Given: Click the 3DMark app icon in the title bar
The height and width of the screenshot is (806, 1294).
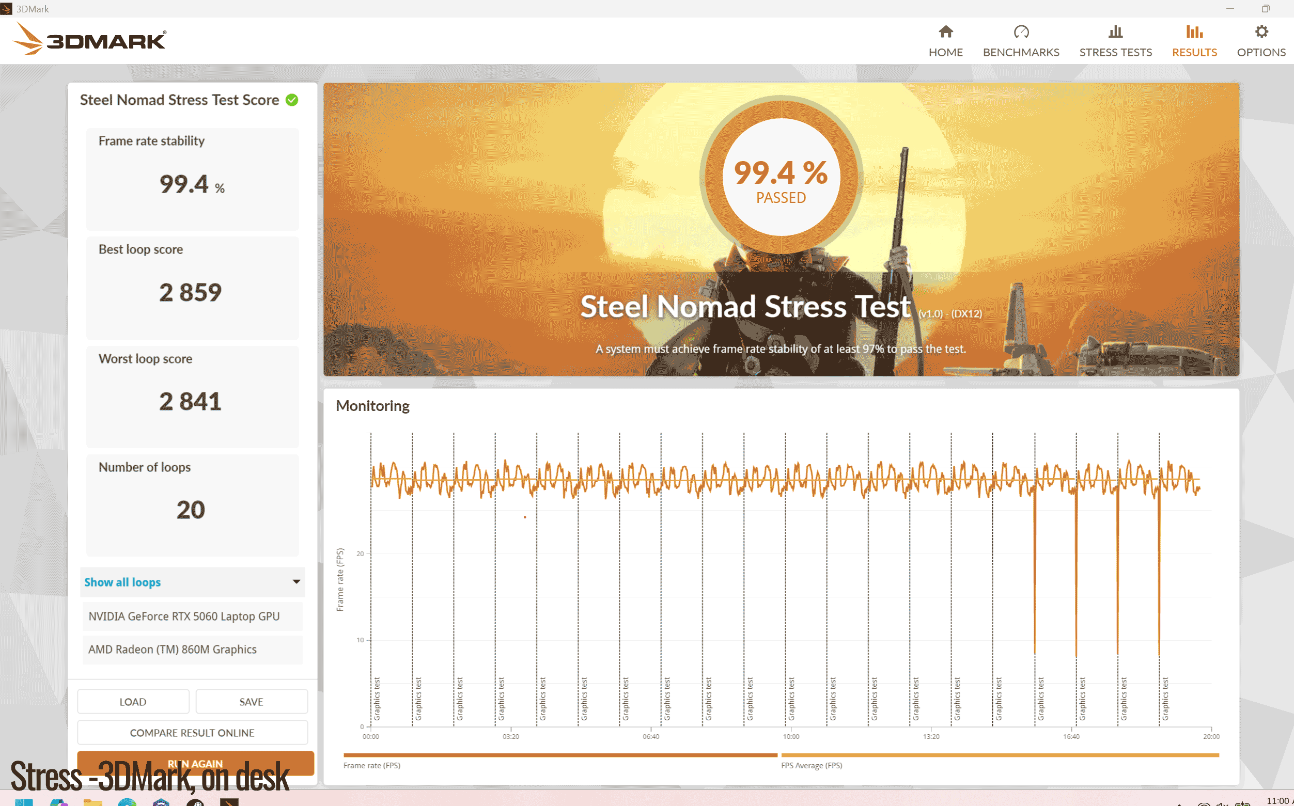Looking at the screenshot, I should point(6,9).
